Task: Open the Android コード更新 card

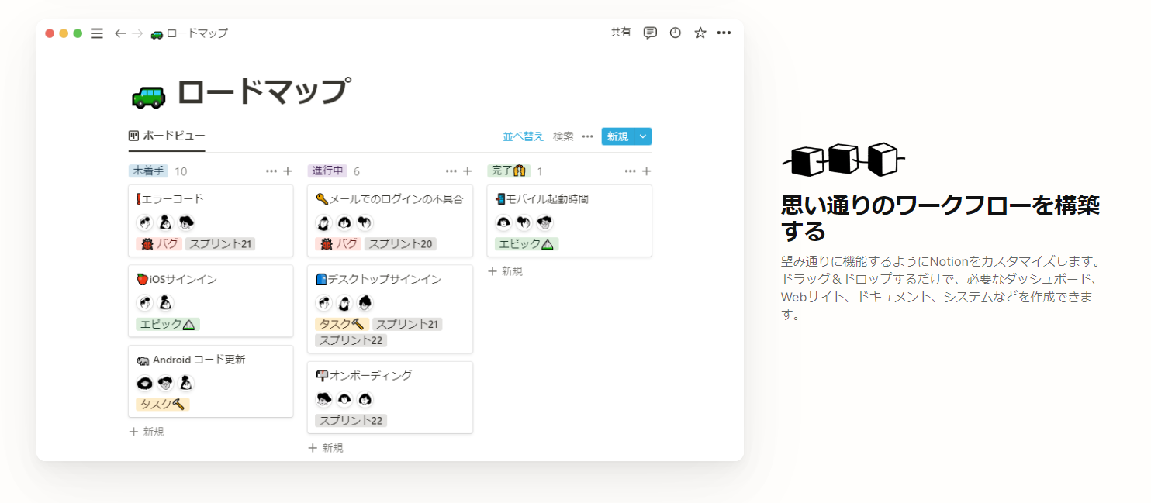Action: (x=211, y=381)
